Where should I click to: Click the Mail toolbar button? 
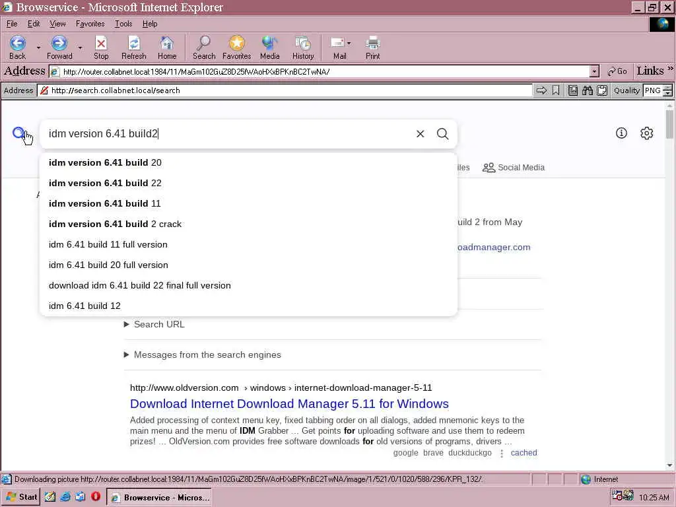point(339,48)
